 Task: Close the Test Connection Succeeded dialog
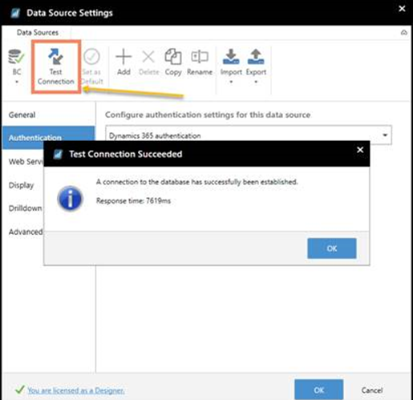[360, 150]
